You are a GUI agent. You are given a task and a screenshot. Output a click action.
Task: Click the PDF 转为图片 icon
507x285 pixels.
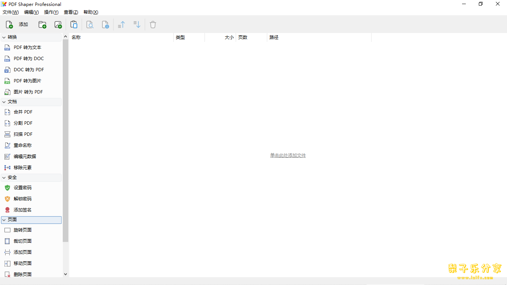click(x=7, y=81)
